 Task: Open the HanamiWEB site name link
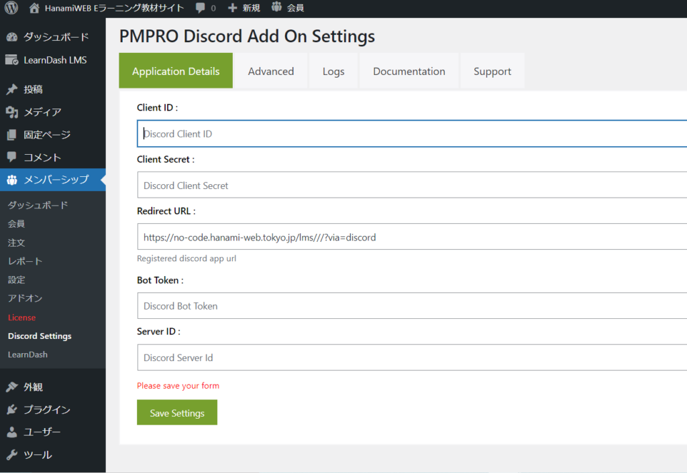[x=114, y=8]
